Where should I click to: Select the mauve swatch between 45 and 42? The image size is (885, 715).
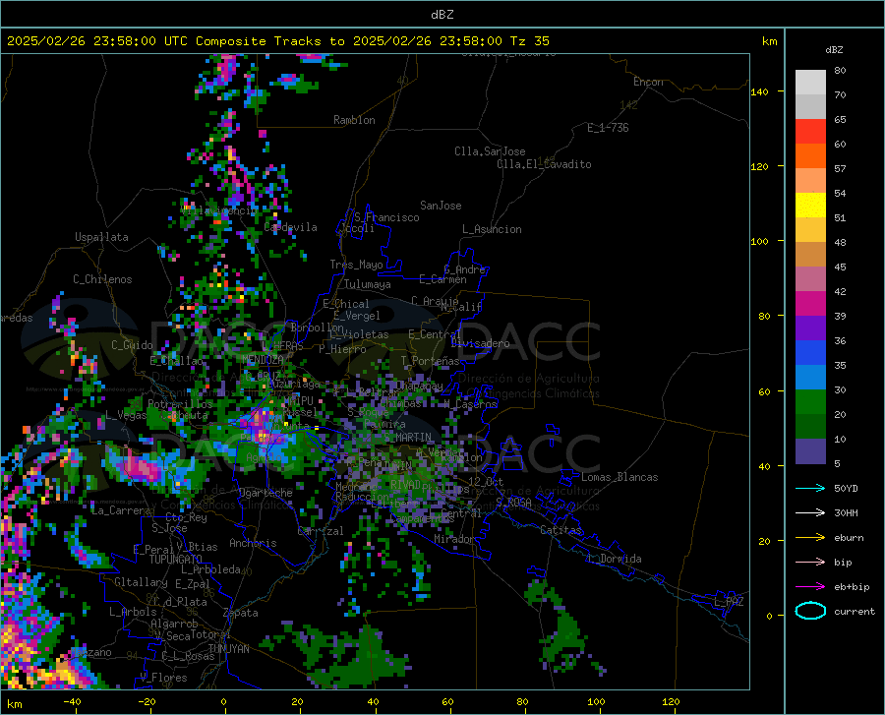[x=810, y=279]
